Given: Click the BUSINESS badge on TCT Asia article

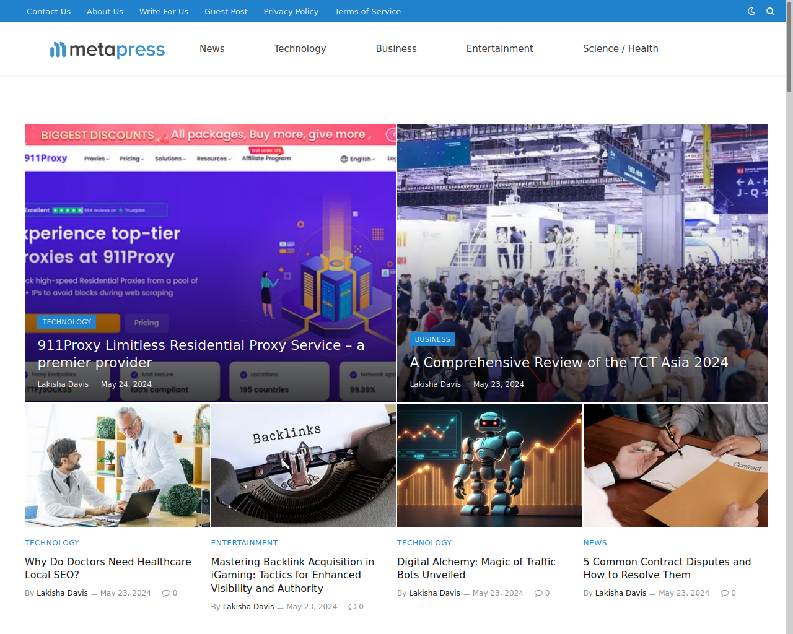Looking at the screenshot, I should click(432, 339).
